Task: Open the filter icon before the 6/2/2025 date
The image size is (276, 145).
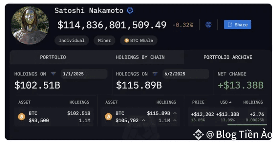Action: (155, 74)
